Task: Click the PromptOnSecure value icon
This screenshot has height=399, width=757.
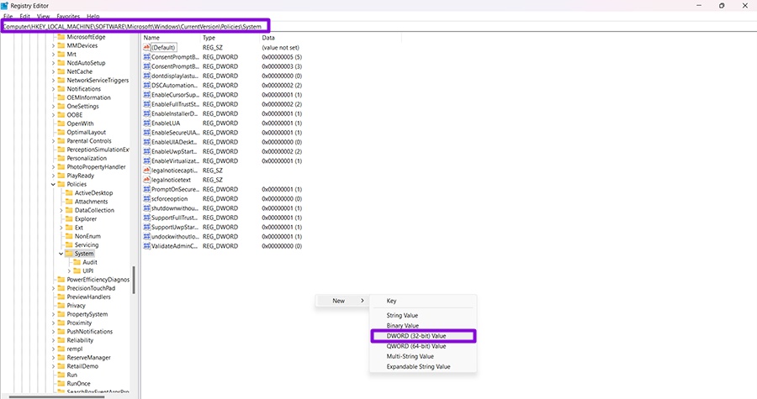Action: 146,189
